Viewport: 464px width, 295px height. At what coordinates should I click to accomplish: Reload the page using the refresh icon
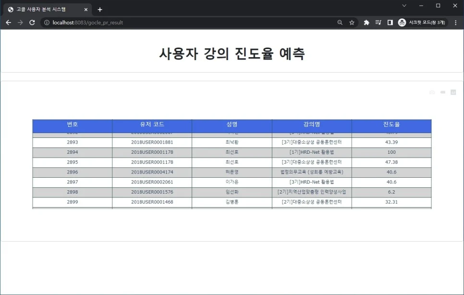point(32,22)
